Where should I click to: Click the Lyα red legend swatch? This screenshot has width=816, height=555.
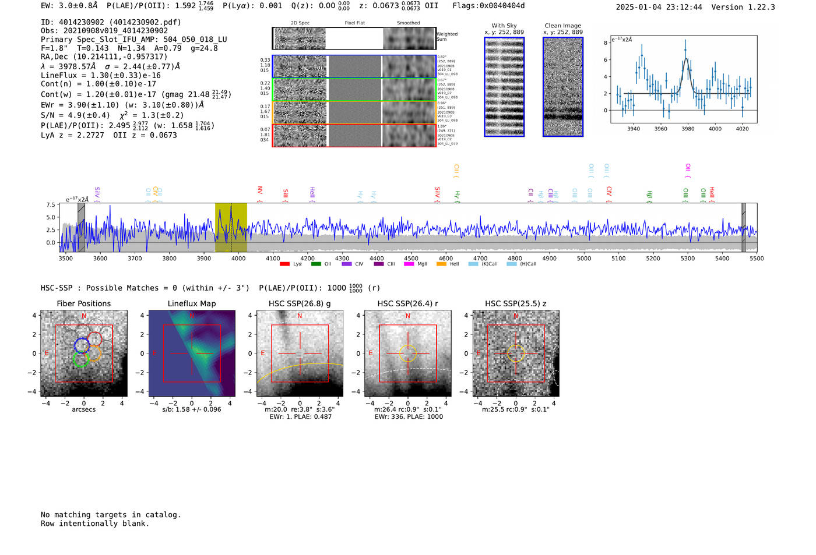tap(284, 264)
